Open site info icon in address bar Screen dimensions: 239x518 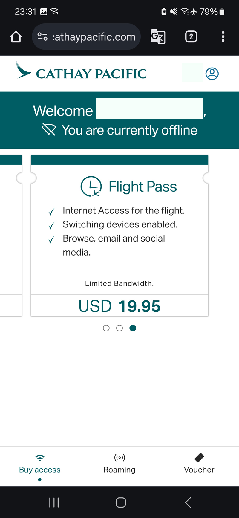coord(42,37)
